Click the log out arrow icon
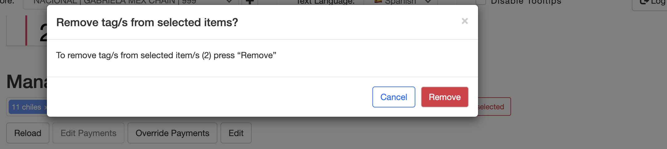This screenshot has width=667, height=149. (644, 2)
